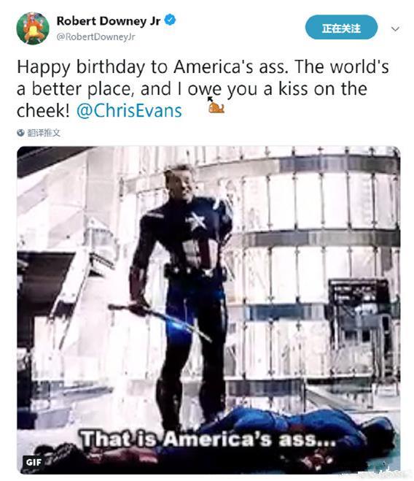Click the star emblem on Captain America's chest
The width and height of the screenshot is (414, 481).
point(195,221)
